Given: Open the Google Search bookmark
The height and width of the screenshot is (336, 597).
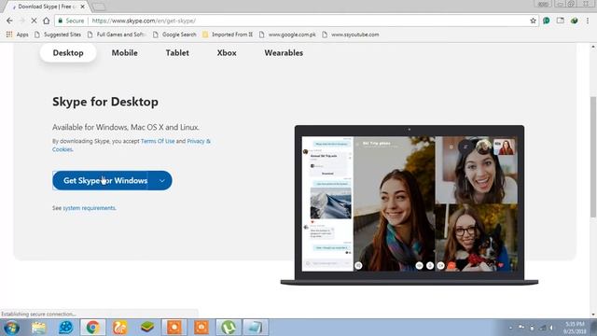Looking at the screenshot, I should [x=174, y=35].
